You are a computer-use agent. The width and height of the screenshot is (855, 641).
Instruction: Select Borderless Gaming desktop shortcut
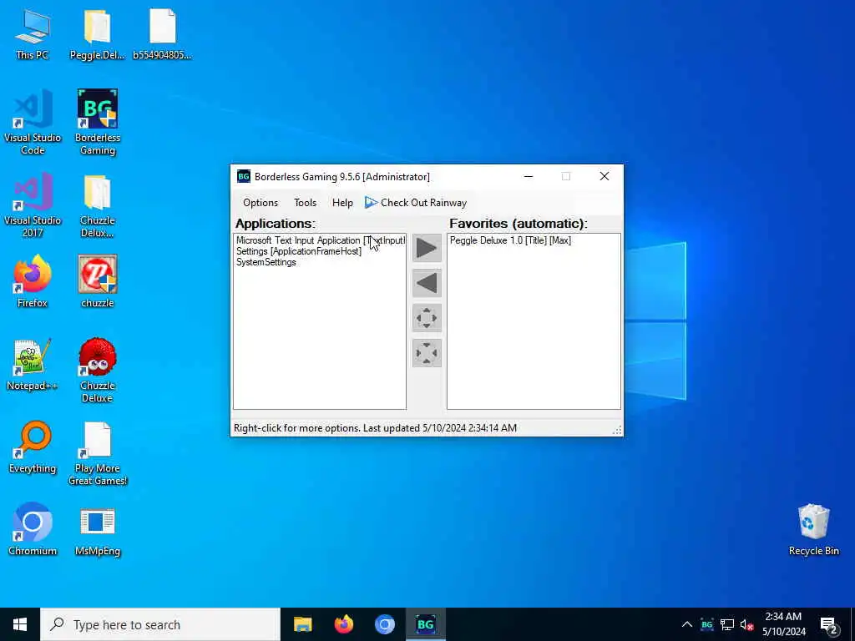[x=98, y=122]
